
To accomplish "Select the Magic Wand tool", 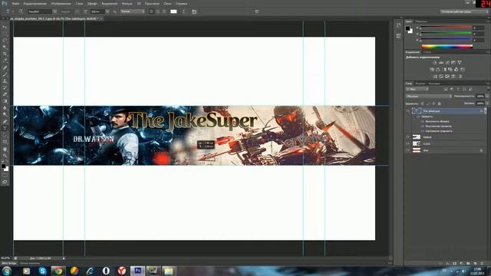I will point(5,48).
